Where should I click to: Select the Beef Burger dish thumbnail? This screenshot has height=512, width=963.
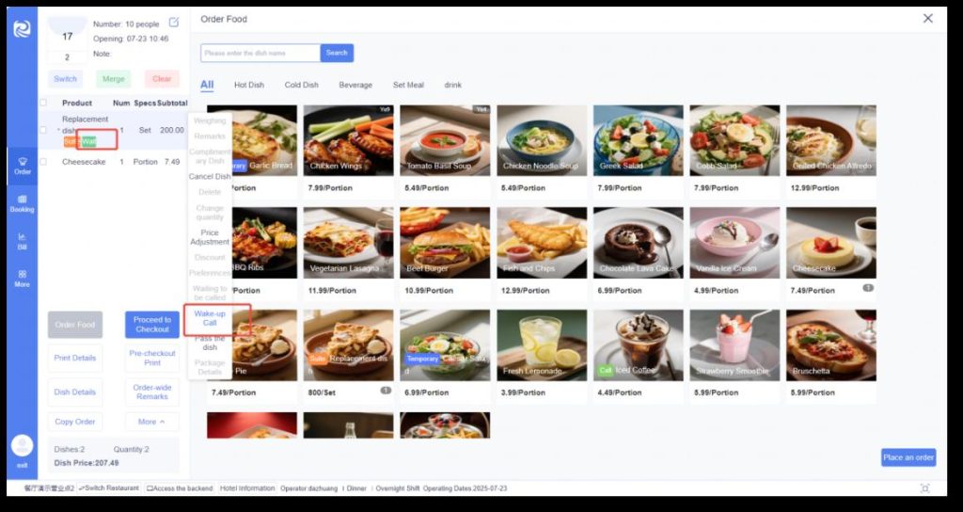click(x=445, y=243)
